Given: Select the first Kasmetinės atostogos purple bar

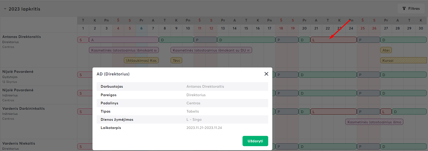Looking at the screenshot, I should pyautogui.click(x=124, y=50).
